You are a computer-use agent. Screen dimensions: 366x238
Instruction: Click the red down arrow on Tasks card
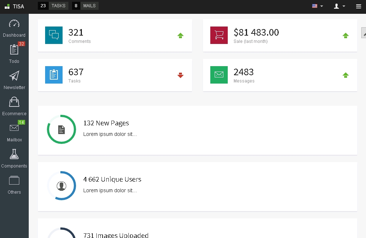[x=180, y=75]
